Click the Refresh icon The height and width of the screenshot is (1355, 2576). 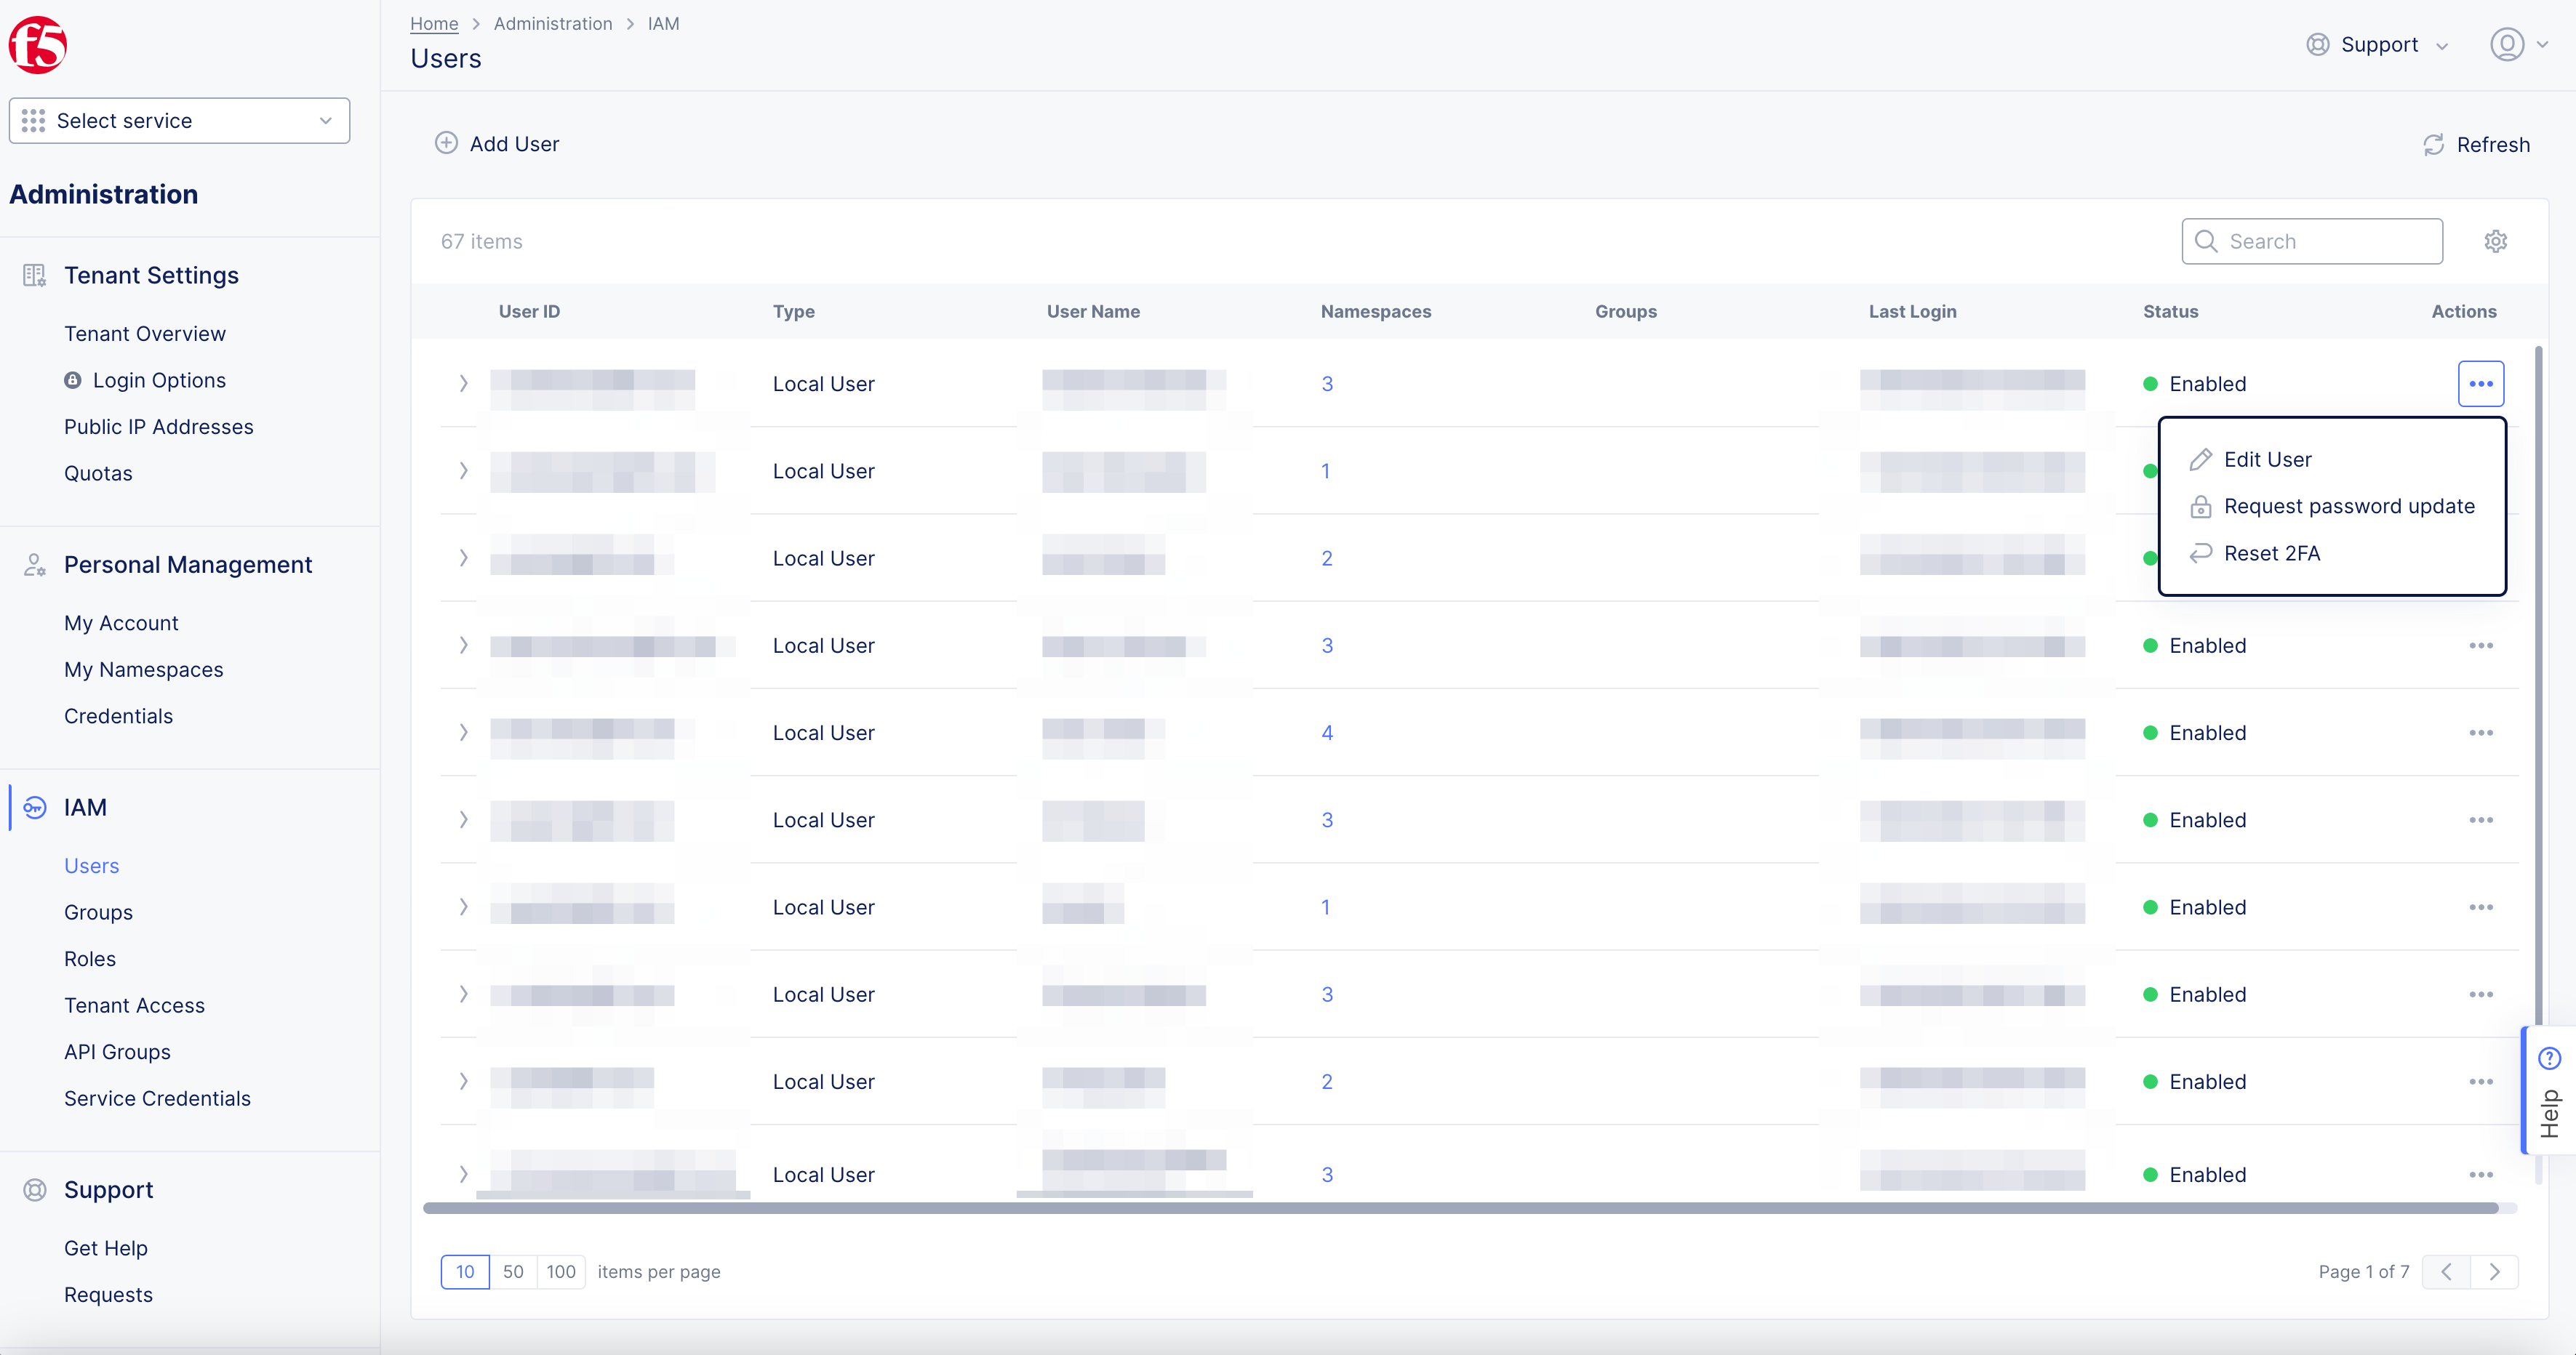tap(2435, 144)
